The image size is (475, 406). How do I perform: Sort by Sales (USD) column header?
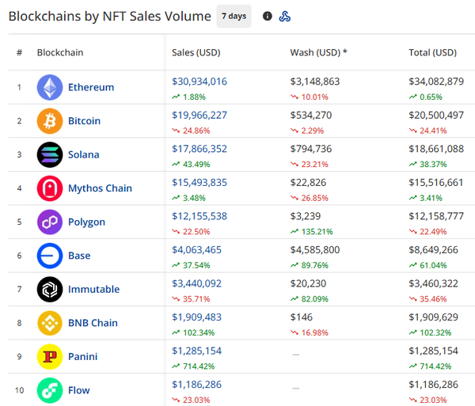point(196,53)
